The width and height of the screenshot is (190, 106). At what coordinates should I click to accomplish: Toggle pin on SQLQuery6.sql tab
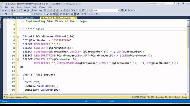click(73, 18)
